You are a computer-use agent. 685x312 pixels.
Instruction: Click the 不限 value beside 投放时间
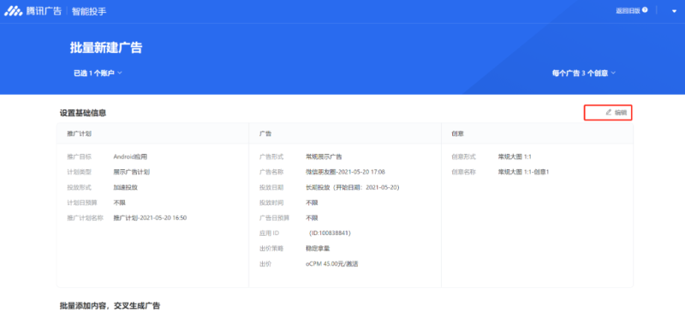[x=312, y=203]
